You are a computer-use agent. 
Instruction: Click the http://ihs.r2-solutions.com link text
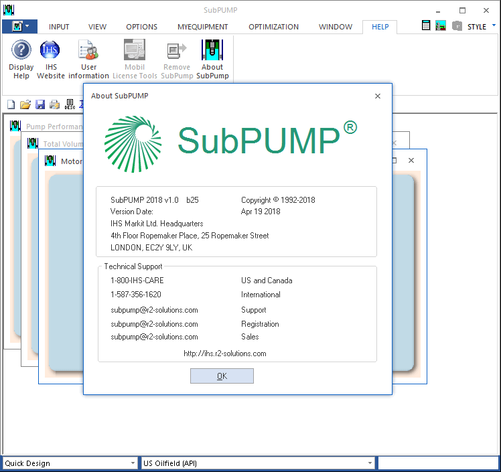(224, 353)
